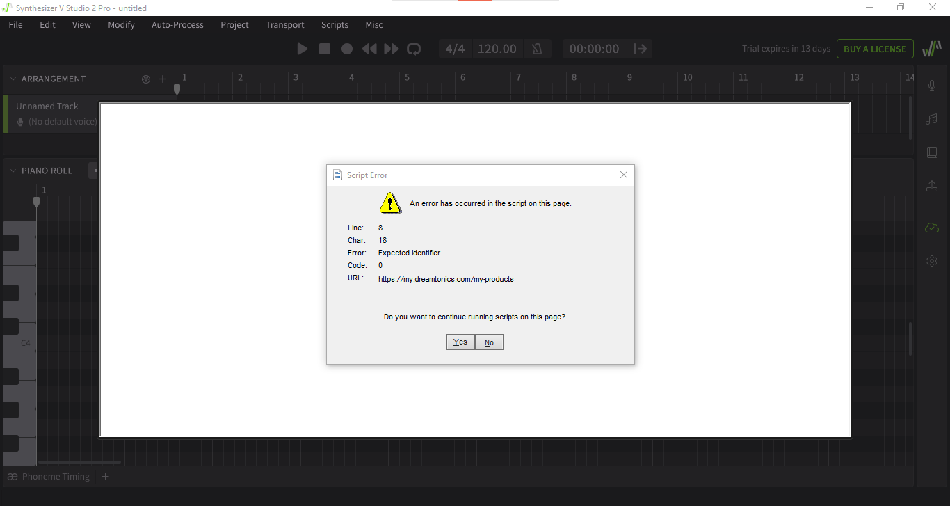The image size is (950, 506).
Task: Open the File menu
Action: click(x=15, y=24)
